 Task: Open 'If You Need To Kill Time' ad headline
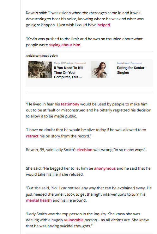tap(69, 73)
